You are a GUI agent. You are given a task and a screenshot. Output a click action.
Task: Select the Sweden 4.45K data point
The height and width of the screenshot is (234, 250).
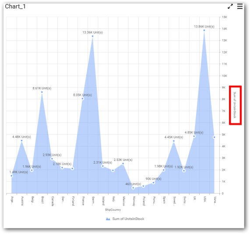click(174, 141)
